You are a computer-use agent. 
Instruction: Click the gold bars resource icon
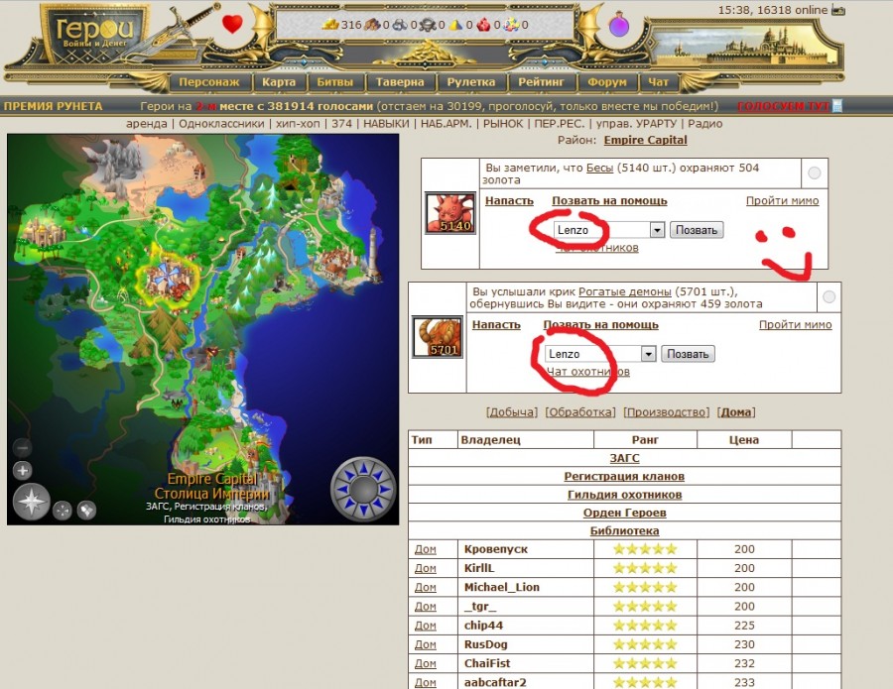(x=330, y=25)
